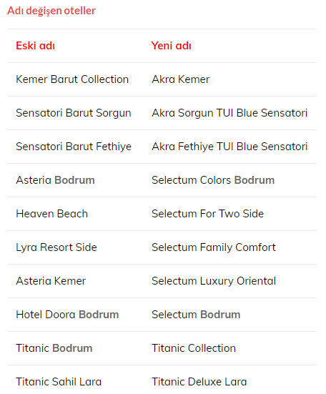Viewport: 326px width, 394px height.
Task: Open the Bodrum link in Titanic Bodrum
Action: 72,348
